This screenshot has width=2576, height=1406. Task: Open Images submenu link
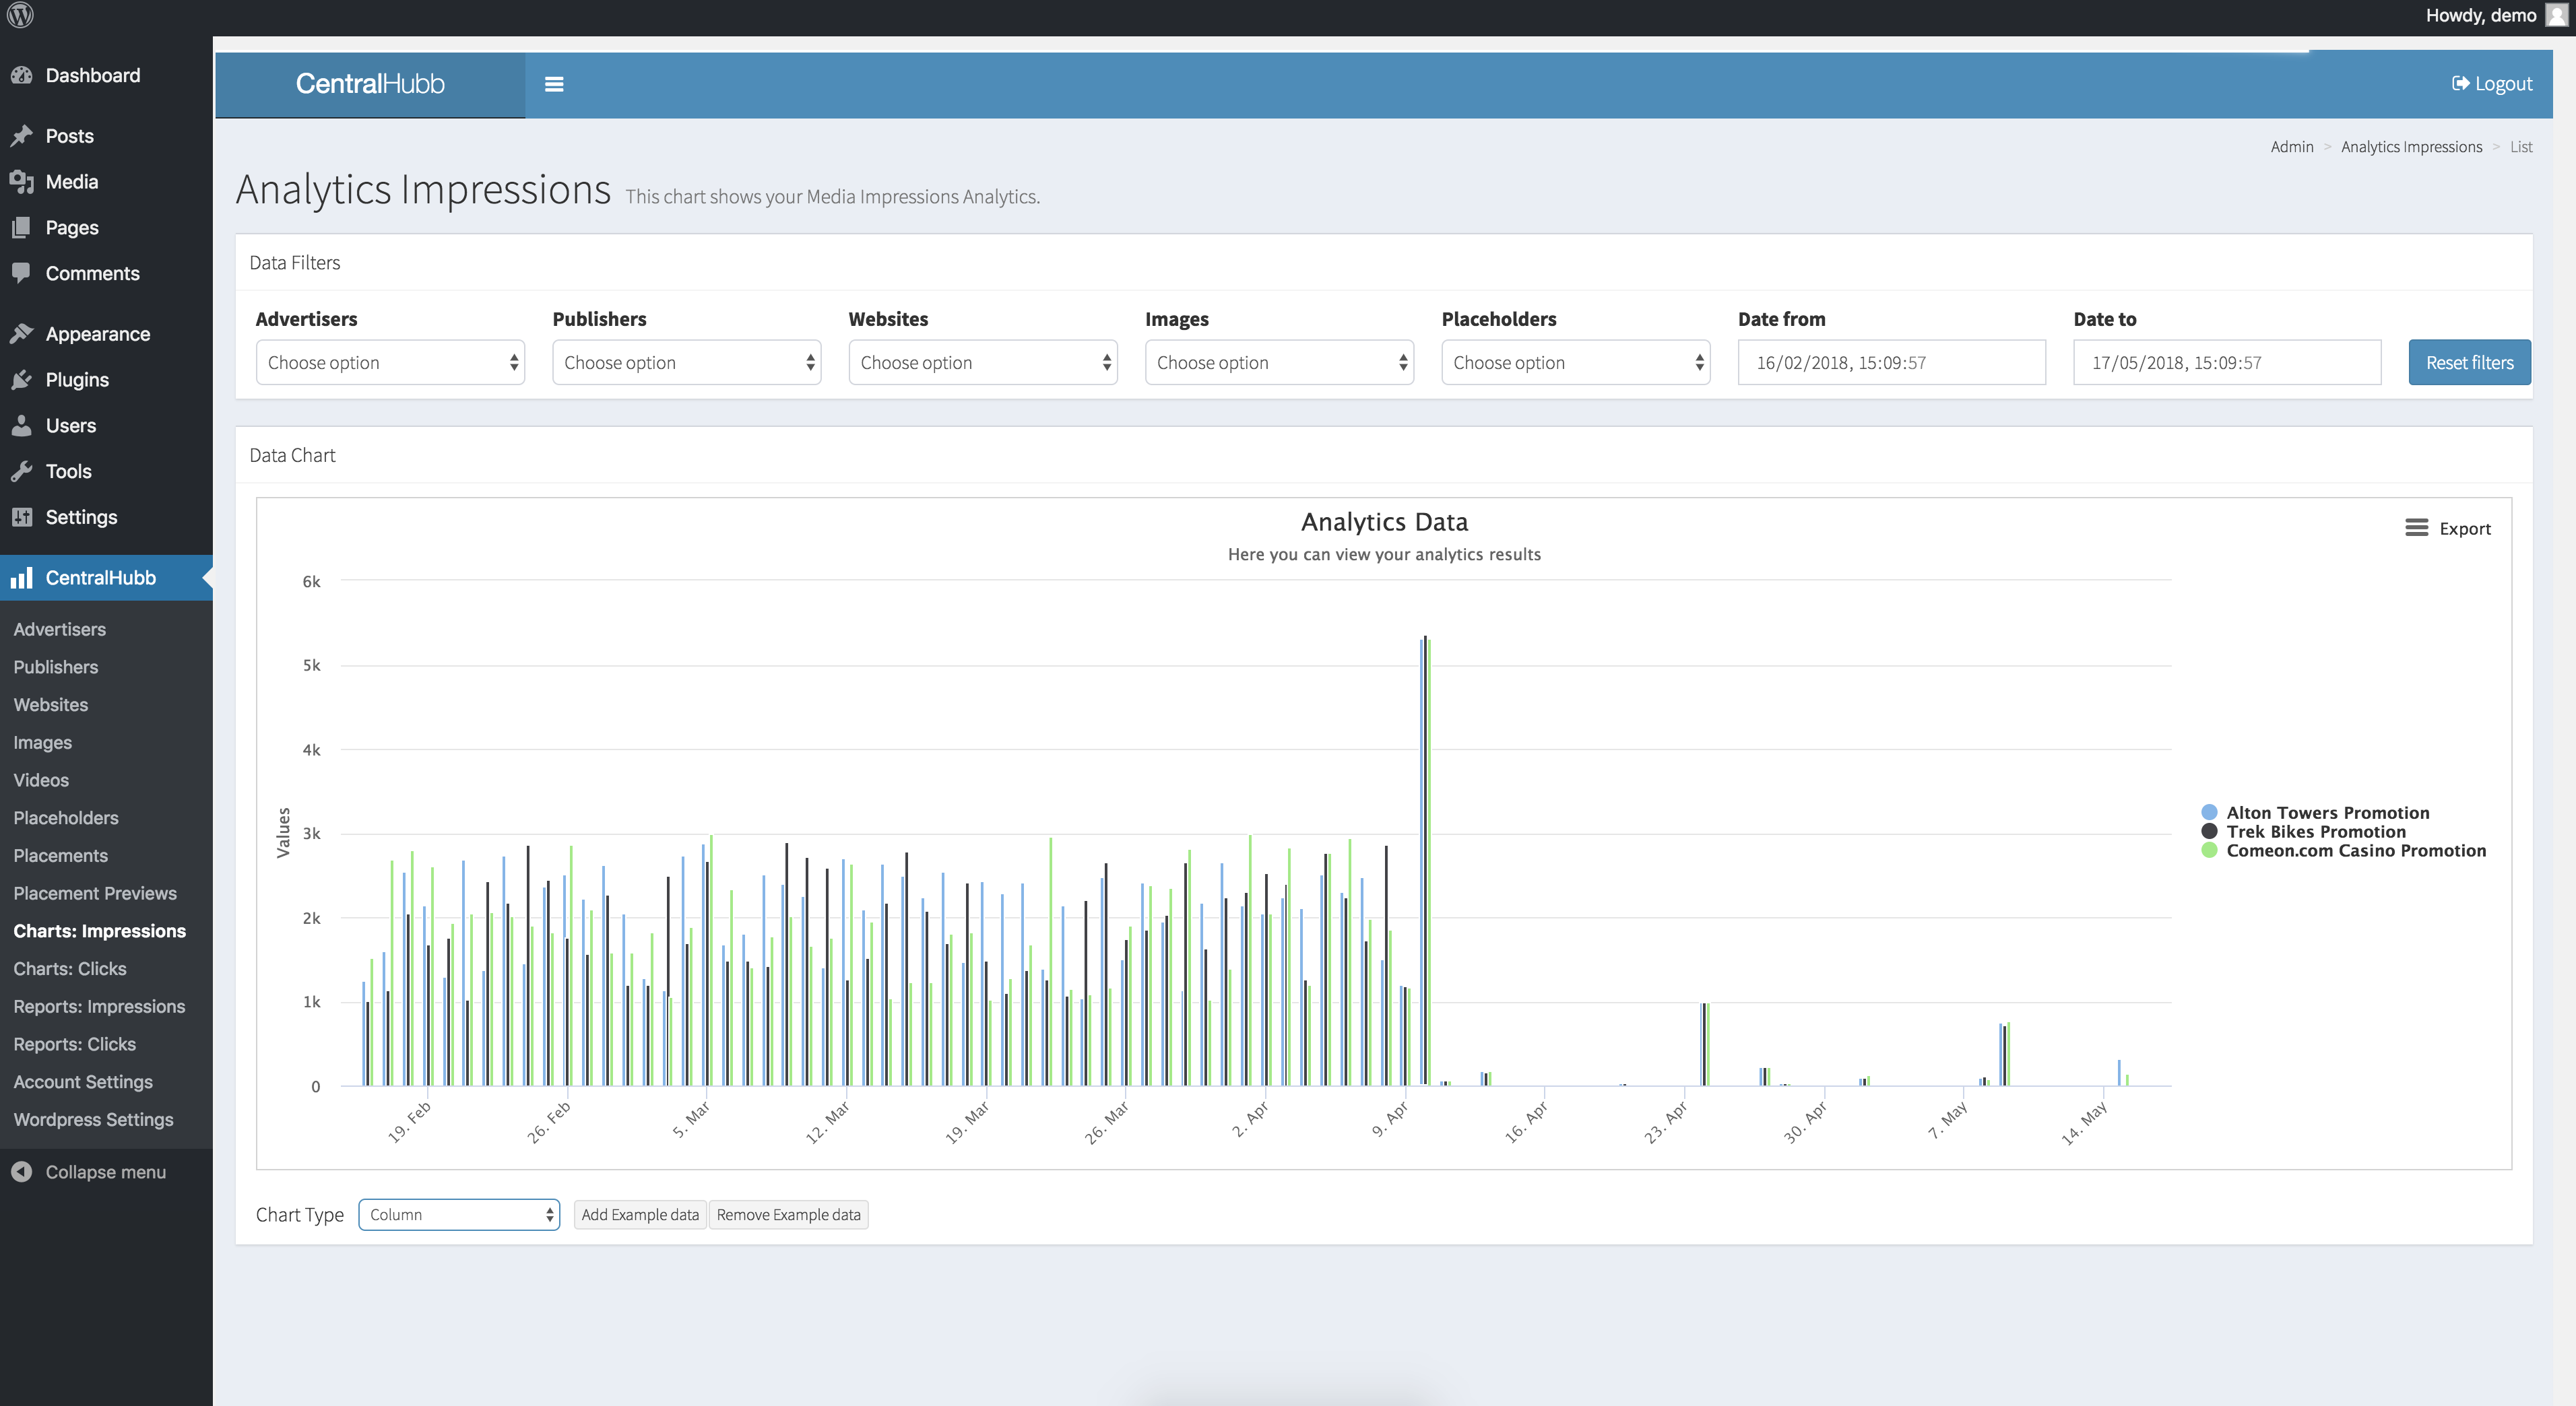click(x=43, y=743)
